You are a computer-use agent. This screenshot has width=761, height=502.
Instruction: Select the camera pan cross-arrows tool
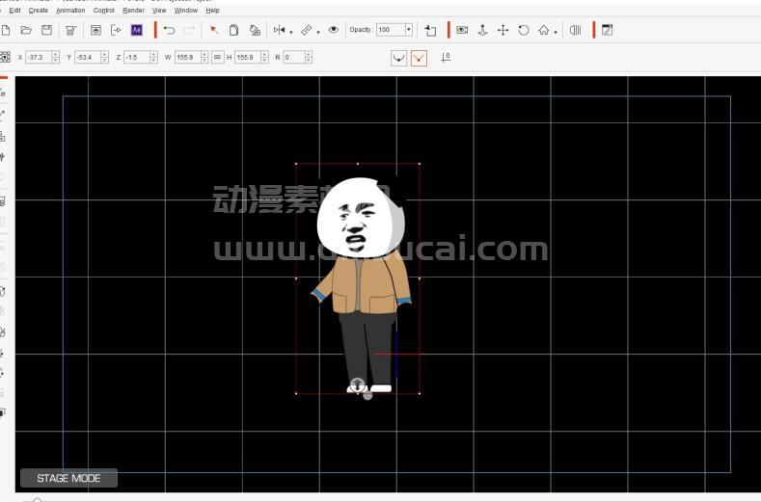click(x=503, y=30)
